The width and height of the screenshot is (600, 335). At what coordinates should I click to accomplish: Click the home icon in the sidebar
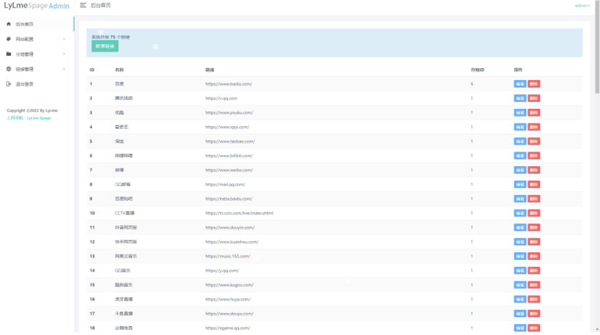click(8, 24)
